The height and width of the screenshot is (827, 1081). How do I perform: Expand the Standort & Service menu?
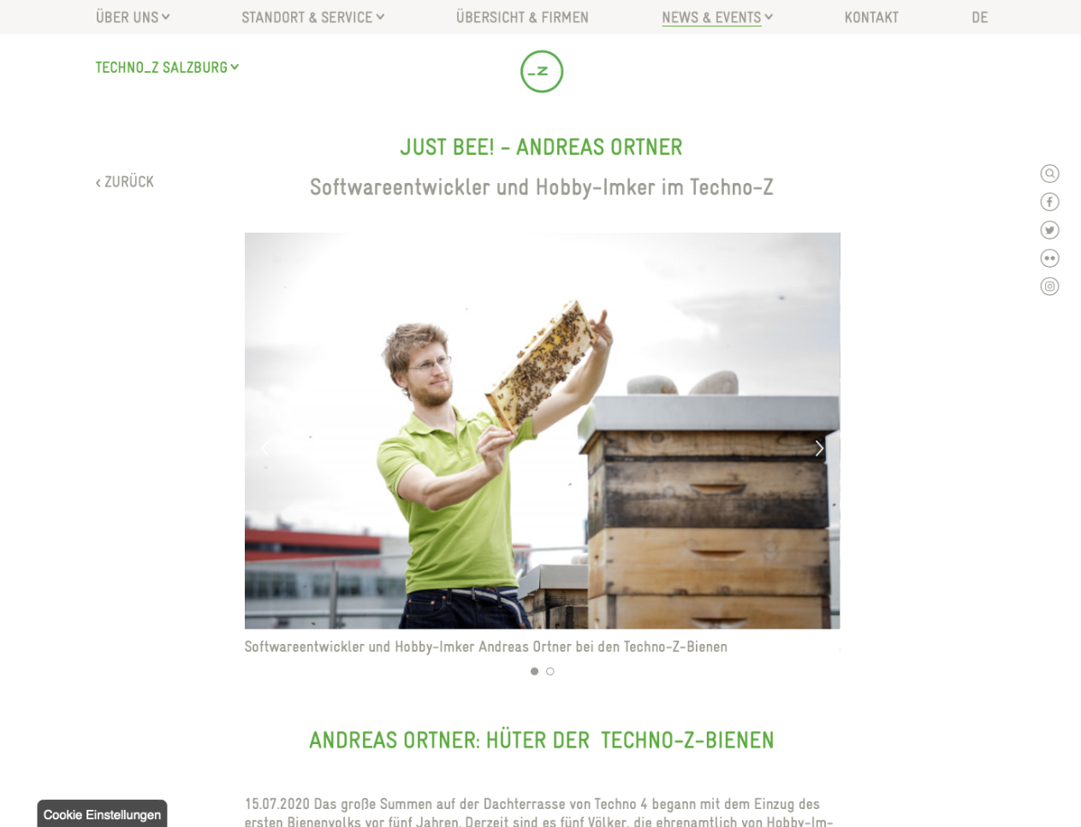click(312, 17)
